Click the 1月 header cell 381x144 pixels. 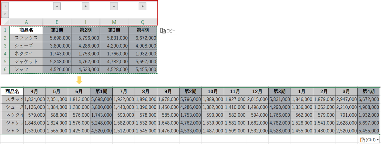pos(302,92)
